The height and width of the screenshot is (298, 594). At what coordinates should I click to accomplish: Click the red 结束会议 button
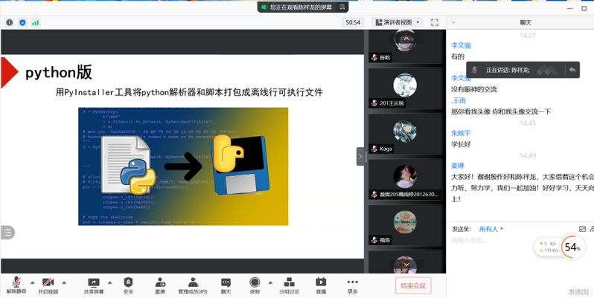coord(412,285)
